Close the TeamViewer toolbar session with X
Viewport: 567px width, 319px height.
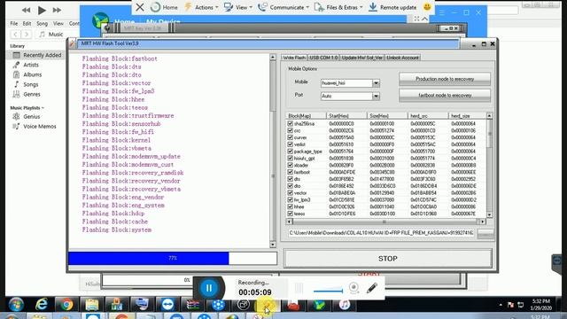point(140,7)
